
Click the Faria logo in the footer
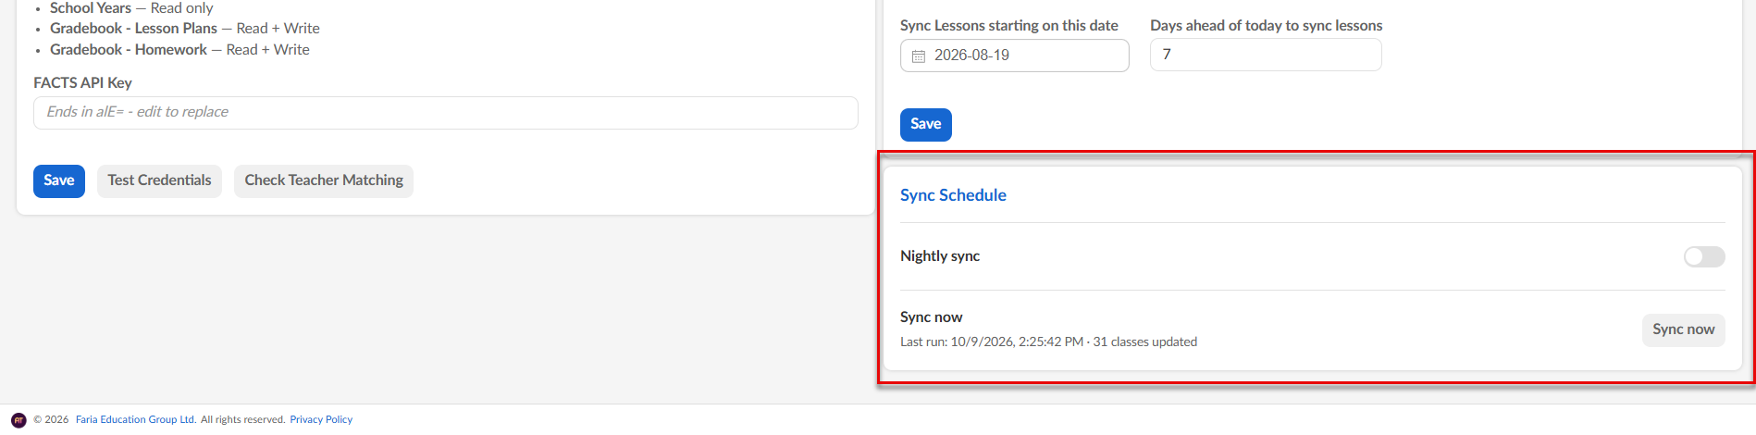click(19, 420)
